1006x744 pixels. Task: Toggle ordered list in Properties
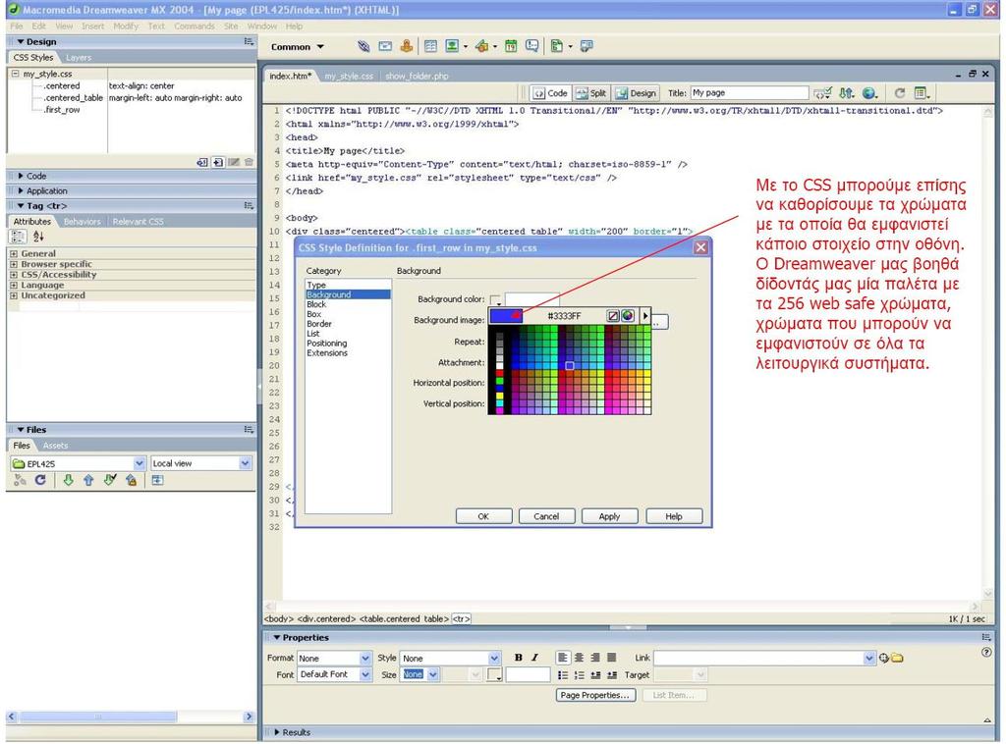580,674
